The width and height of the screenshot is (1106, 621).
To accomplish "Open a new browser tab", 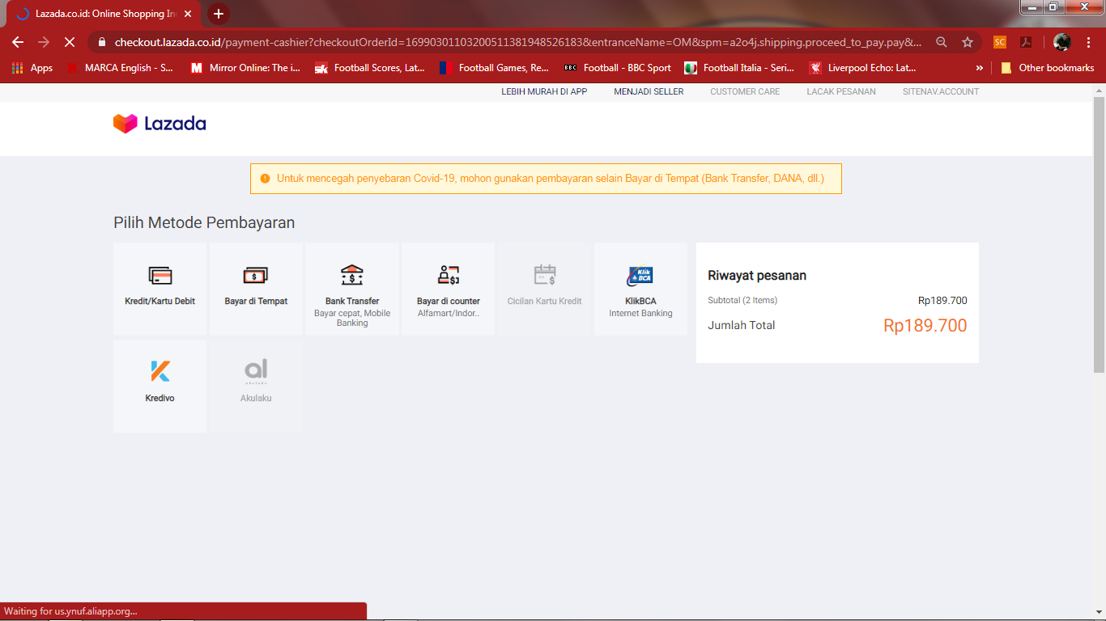I will (x=218, y=14).
